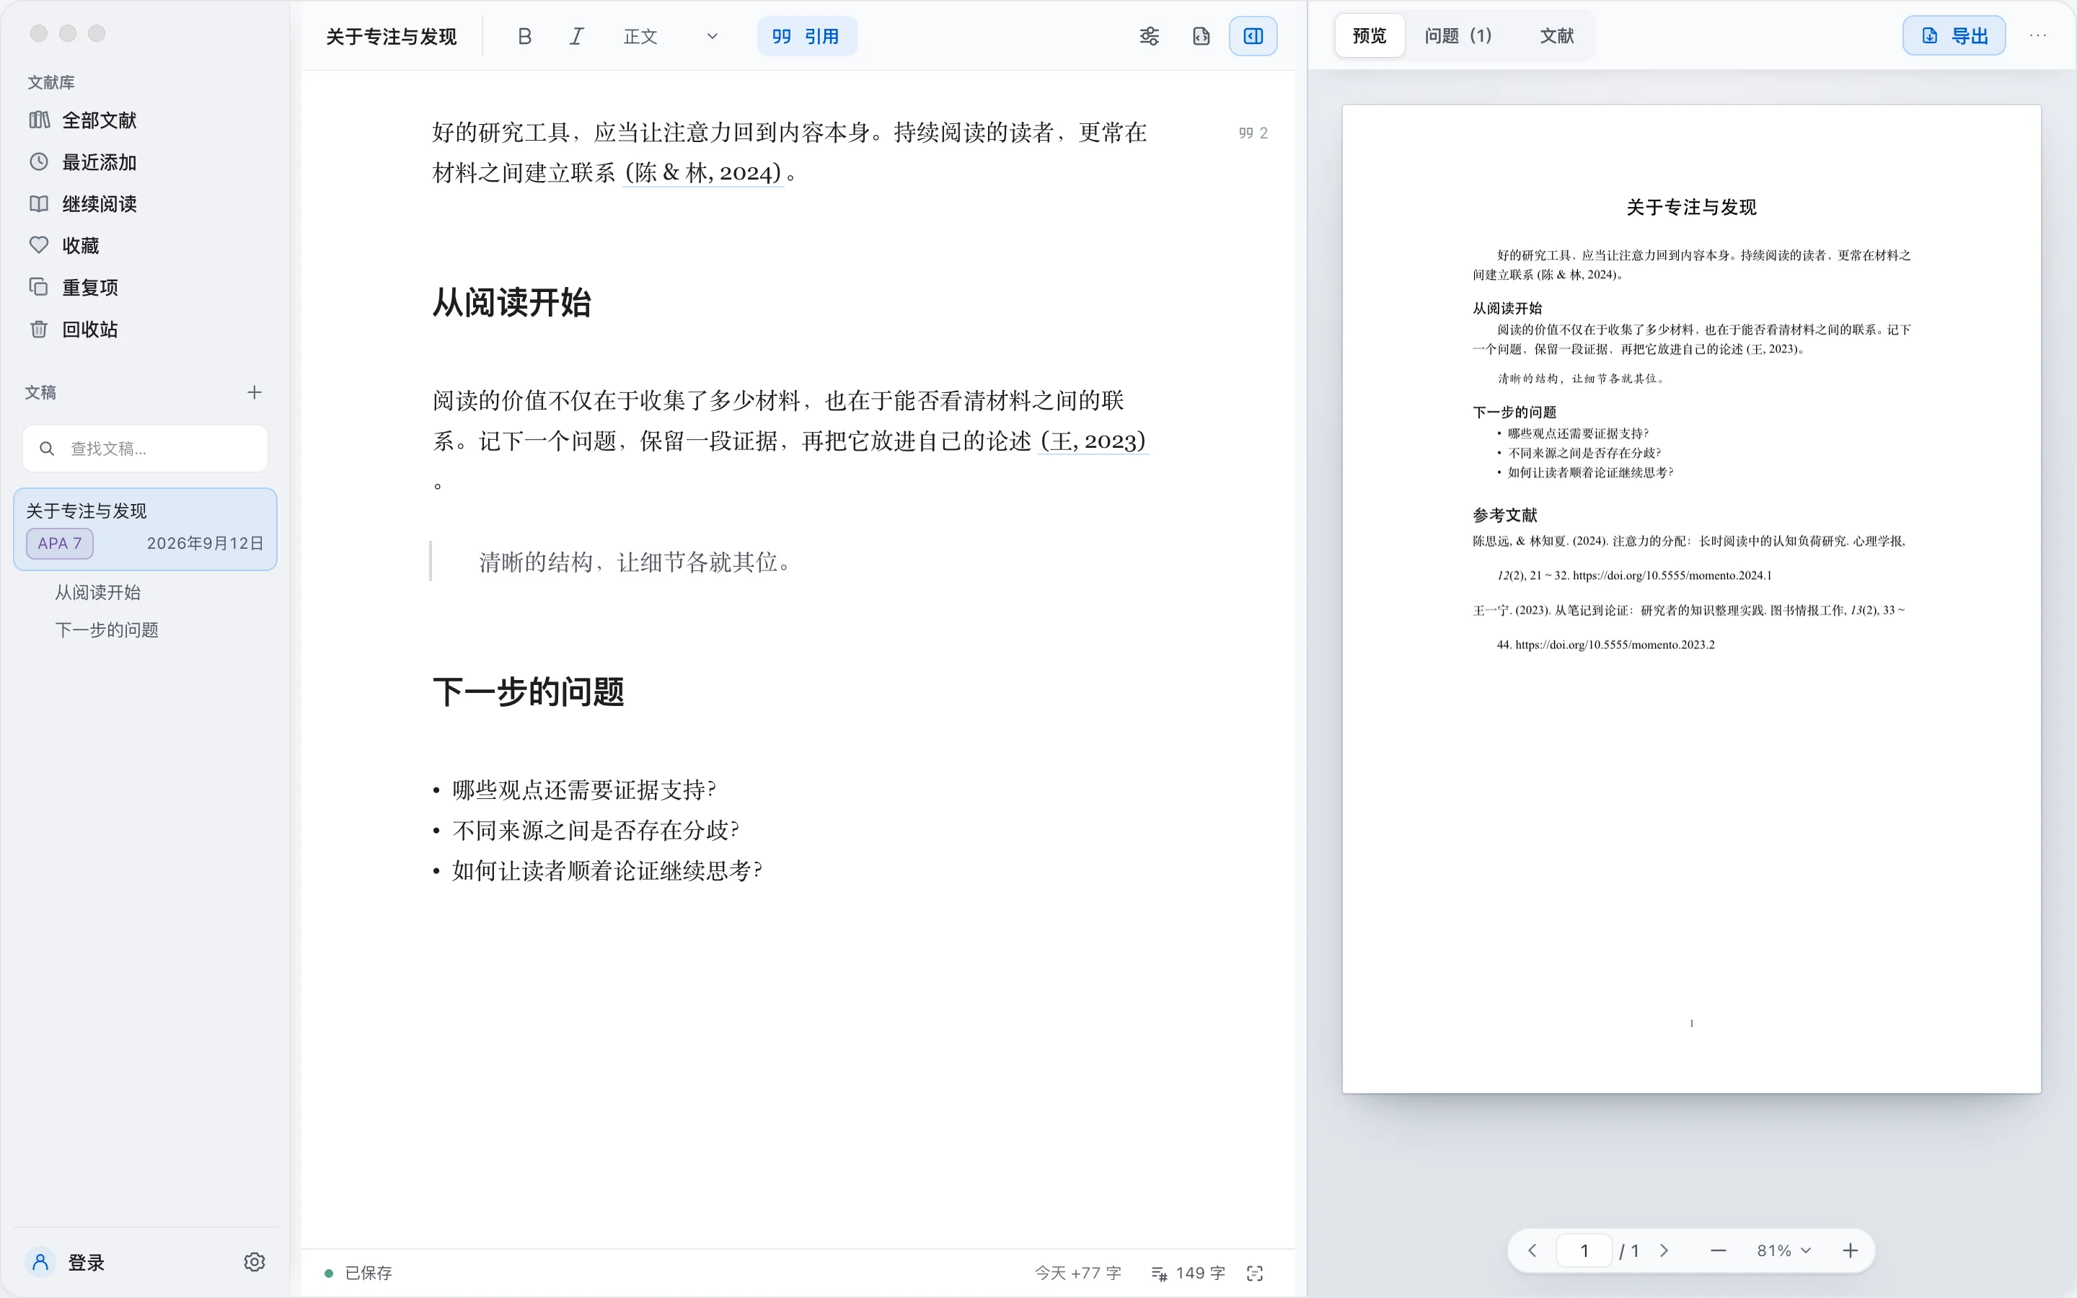Go to next preview page

[x=1664, y=1251]
